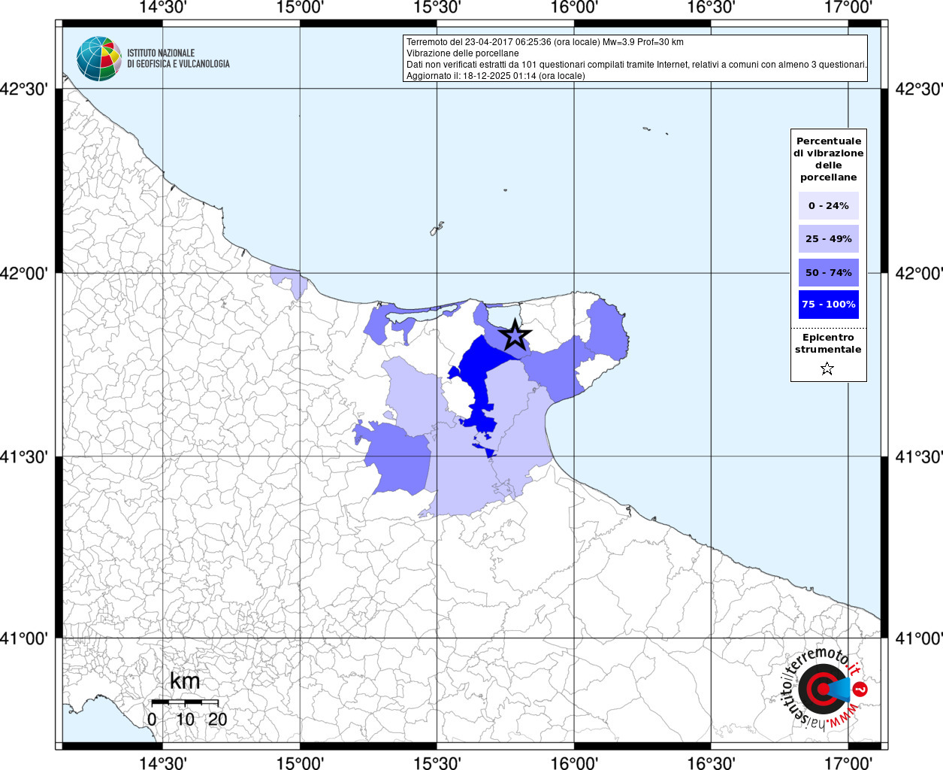Image resolution: width=943 pixels, height=770 pixels.
Task: Click the epicenter star on the map
Action: 515,335
